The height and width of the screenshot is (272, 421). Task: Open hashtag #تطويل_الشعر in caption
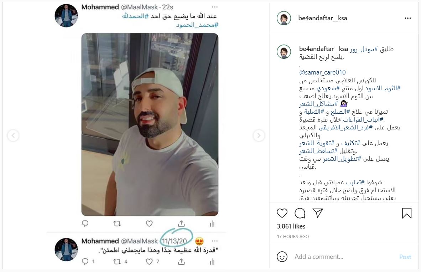pyautogui.click(x=342, y=159)
